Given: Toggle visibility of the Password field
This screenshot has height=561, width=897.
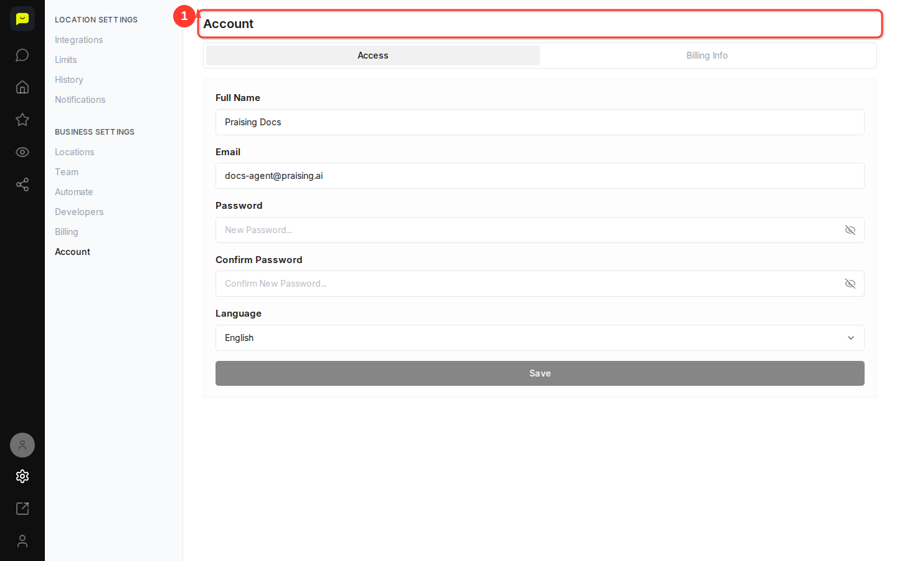Looking at the screenshot, I should coord(850,230).
